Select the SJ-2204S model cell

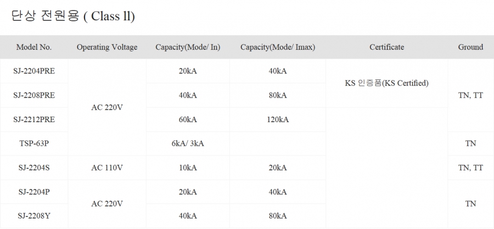[x=34, y=168]
